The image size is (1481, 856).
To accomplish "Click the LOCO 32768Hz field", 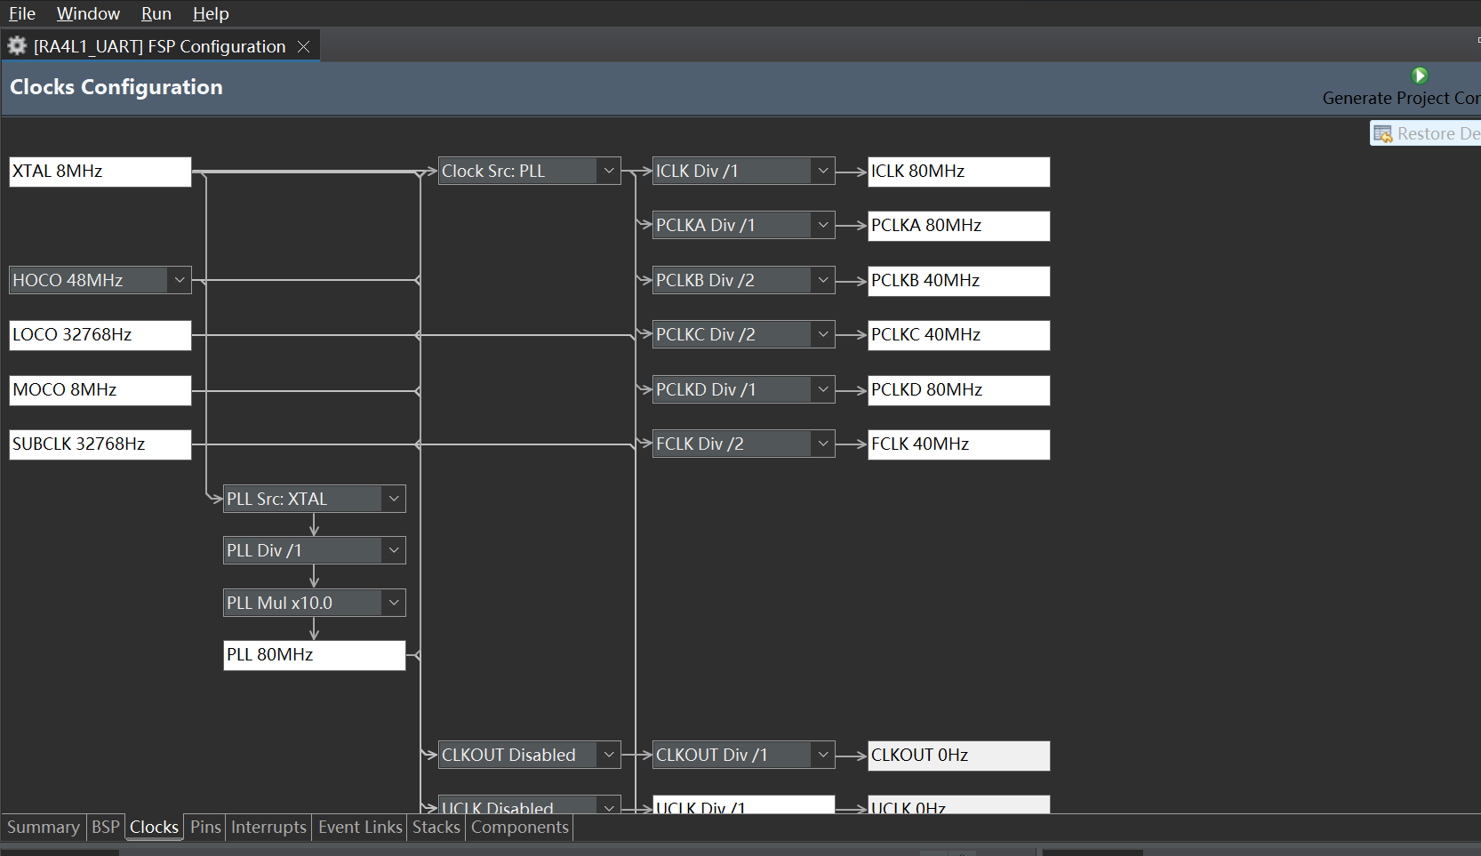I will 100,335.
